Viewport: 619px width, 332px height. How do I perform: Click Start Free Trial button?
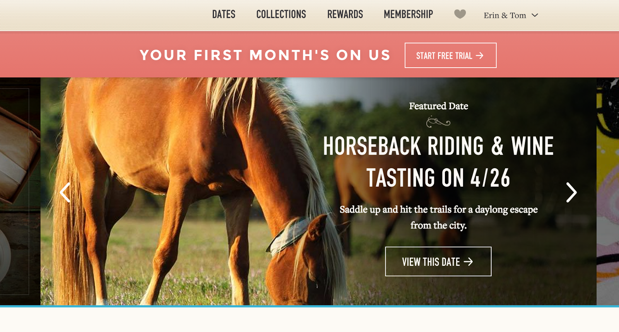(450, 55)
